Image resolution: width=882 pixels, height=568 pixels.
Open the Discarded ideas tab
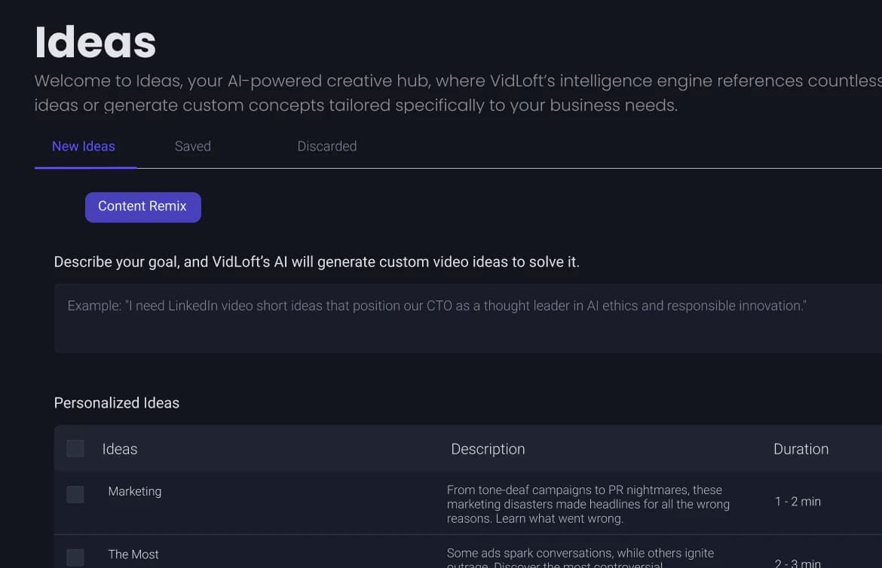point(326,146)
